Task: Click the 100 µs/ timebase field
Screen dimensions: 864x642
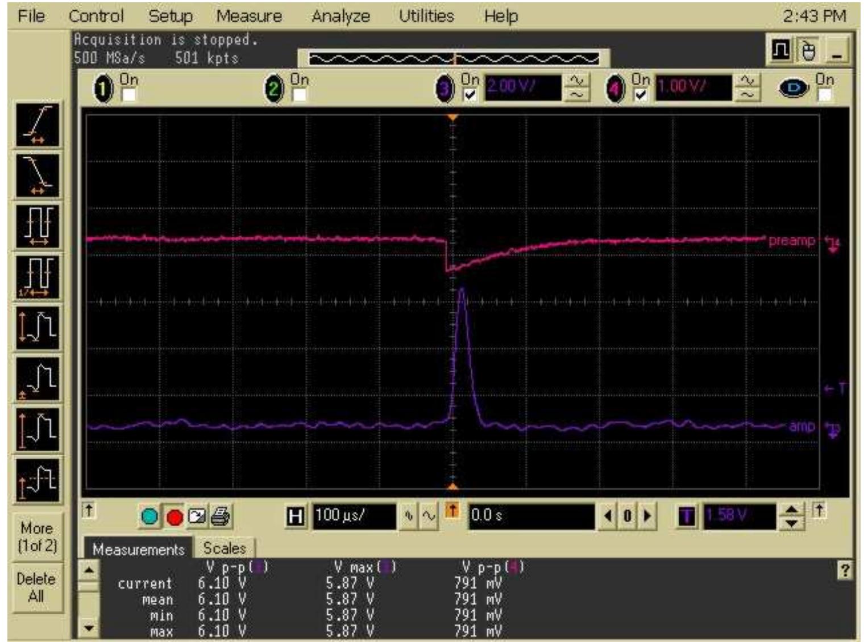Action: tap(354, 516)
